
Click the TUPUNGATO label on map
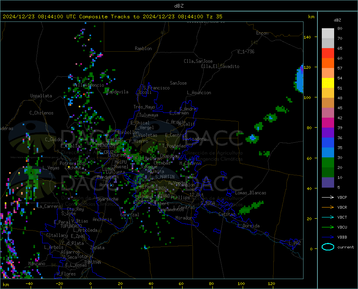(71, 226)
